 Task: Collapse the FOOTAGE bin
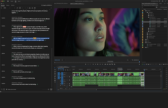point(144,11)
